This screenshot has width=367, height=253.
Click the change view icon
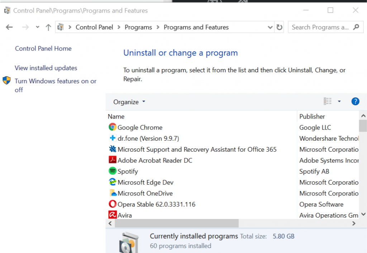click(328, 101)
